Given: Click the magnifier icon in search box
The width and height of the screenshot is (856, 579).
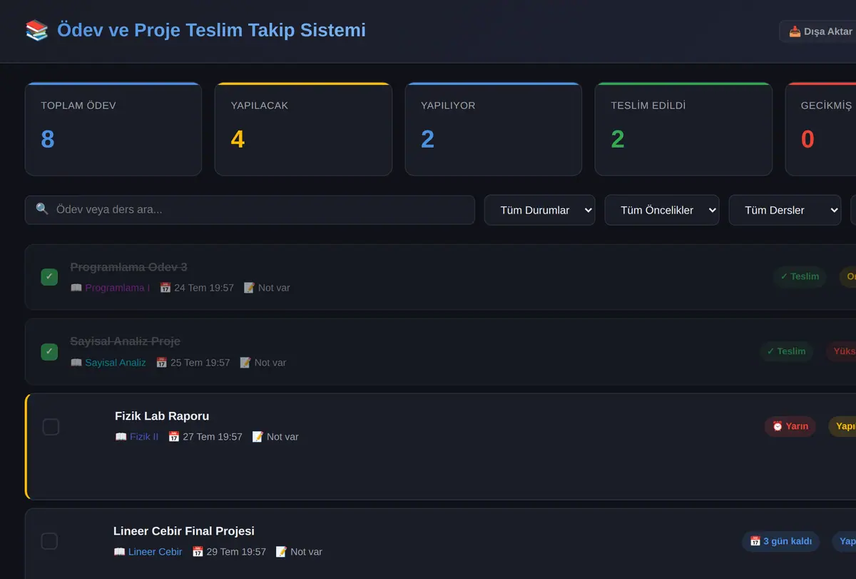Looking at the screenshot, I should point(42,209).
